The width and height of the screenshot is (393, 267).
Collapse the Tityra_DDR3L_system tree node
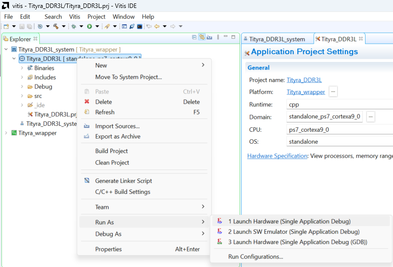(x=6, y=50)
